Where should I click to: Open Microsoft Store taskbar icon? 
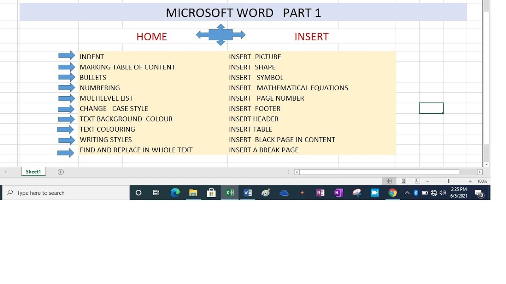click(x=211, y=193)
